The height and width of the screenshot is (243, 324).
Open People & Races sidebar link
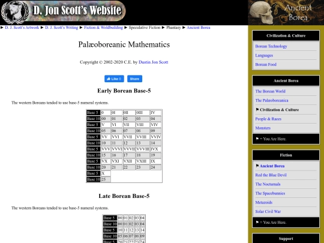[x=268, y=119]
